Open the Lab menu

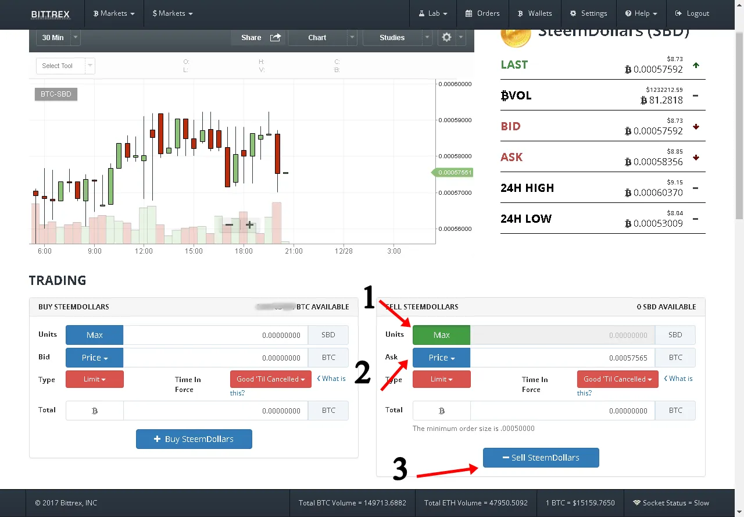[433, 13]
